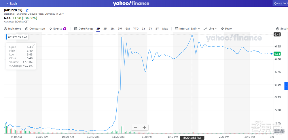Screen dimensions: 288x140
Task: Zoom in chart with plus button
Action: [x=144, y=127]
